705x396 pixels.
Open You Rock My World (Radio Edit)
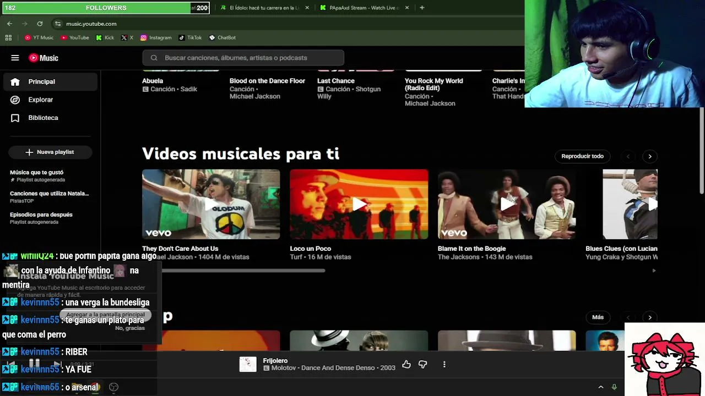tap(434, 84)
